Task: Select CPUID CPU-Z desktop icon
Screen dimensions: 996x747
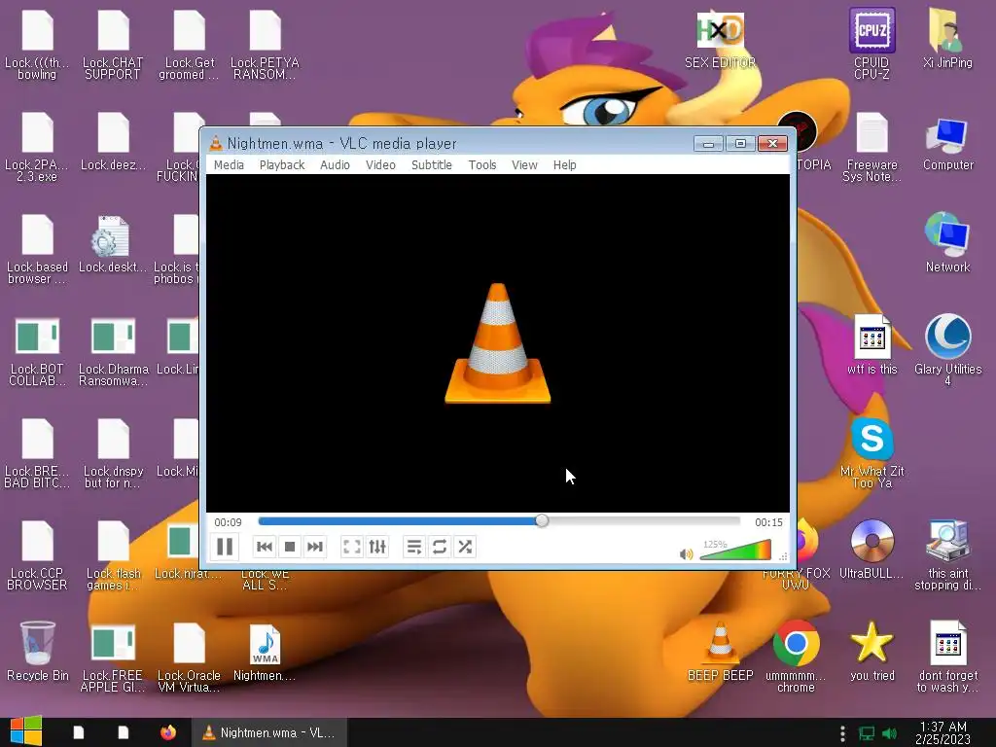Action: pyautogui.click(x=871, y=43)
